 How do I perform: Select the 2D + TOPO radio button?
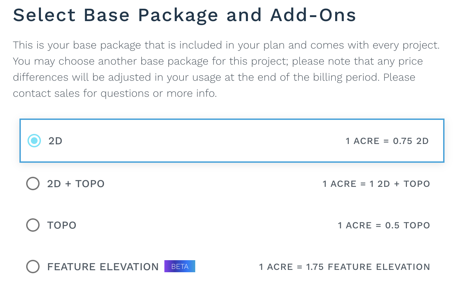tap(33, 183)
